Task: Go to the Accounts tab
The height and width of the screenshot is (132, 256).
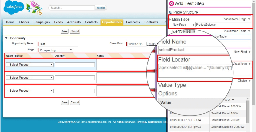Action: [74, 22]
